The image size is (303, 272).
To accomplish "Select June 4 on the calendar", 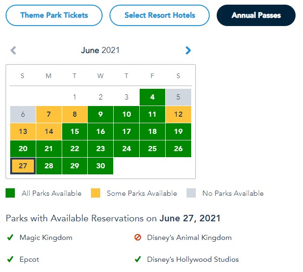I will (152, 97).
